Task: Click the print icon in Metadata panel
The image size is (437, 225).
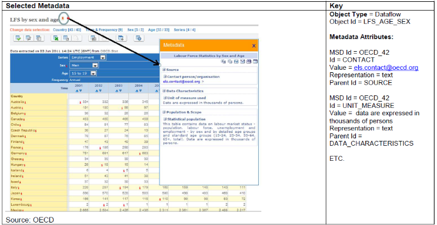Action: (x=249, y=61)
